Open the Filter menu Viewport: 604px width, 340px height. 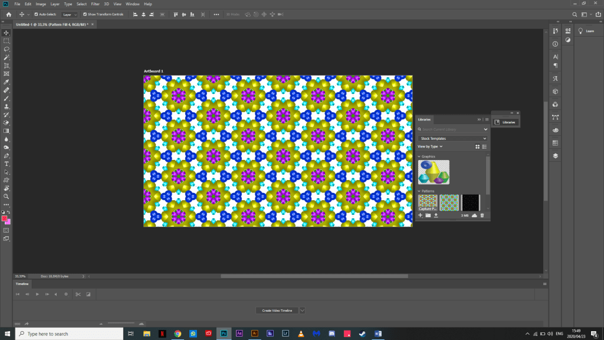pyautogui.click(x=95, y=4)
